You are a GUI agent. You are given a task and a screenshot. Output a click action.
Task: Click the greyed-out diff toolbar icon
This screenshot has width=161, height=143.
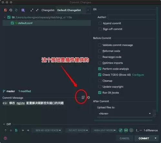131,130
